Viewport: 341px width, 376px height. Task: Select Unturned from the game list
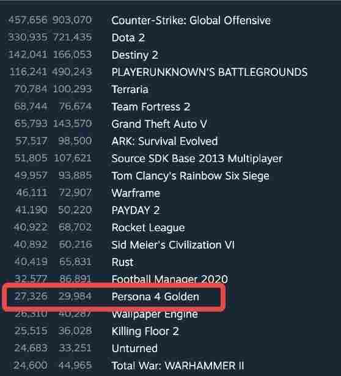click(x=134, y=348)
